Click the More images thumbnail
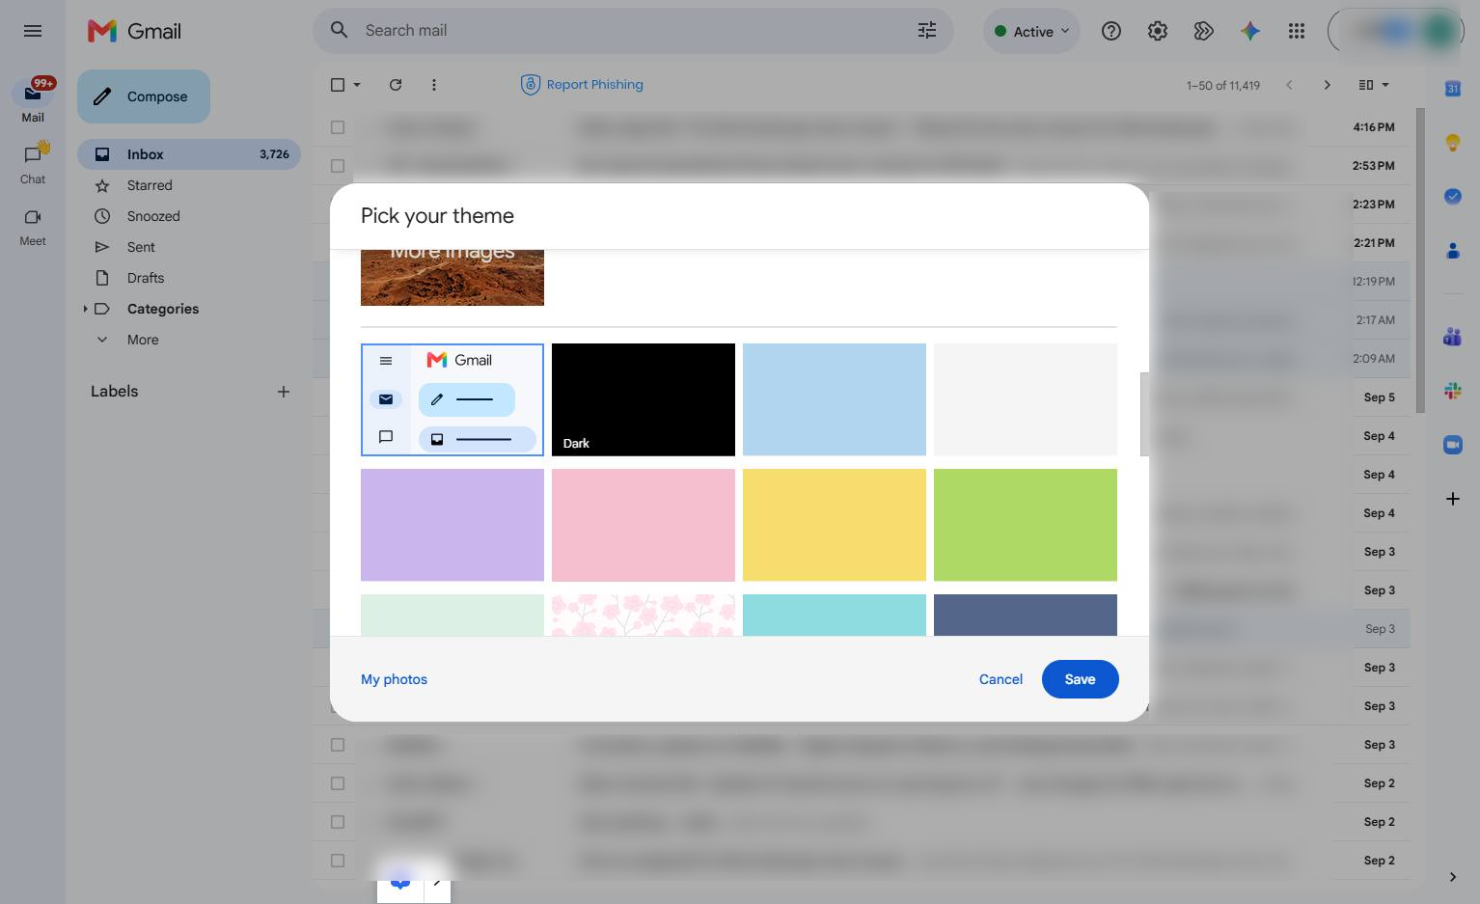The width and height of the screenshot is (1480, 904). [x=452, y=278]
